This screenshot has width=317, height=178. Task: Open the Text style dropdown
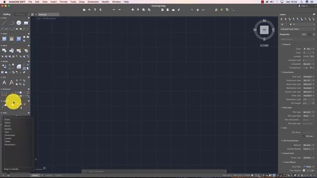tap(309, 77)
